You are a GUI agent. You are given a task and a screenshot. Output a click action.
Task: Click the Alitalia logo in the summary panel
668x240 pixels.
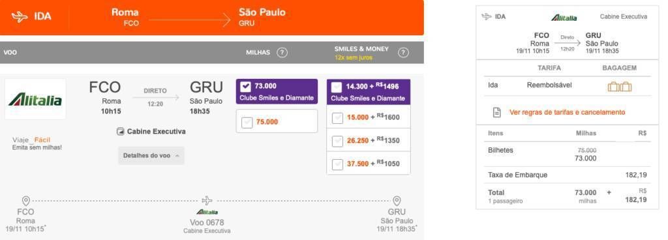tap(564, 18)
